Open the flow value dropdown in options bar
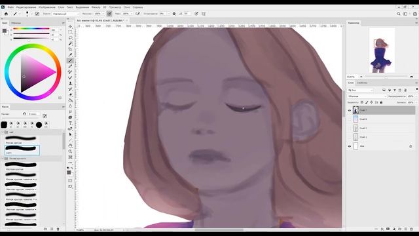Image resolution: width=419 pixels, height=236 pixels. point(132,14)
